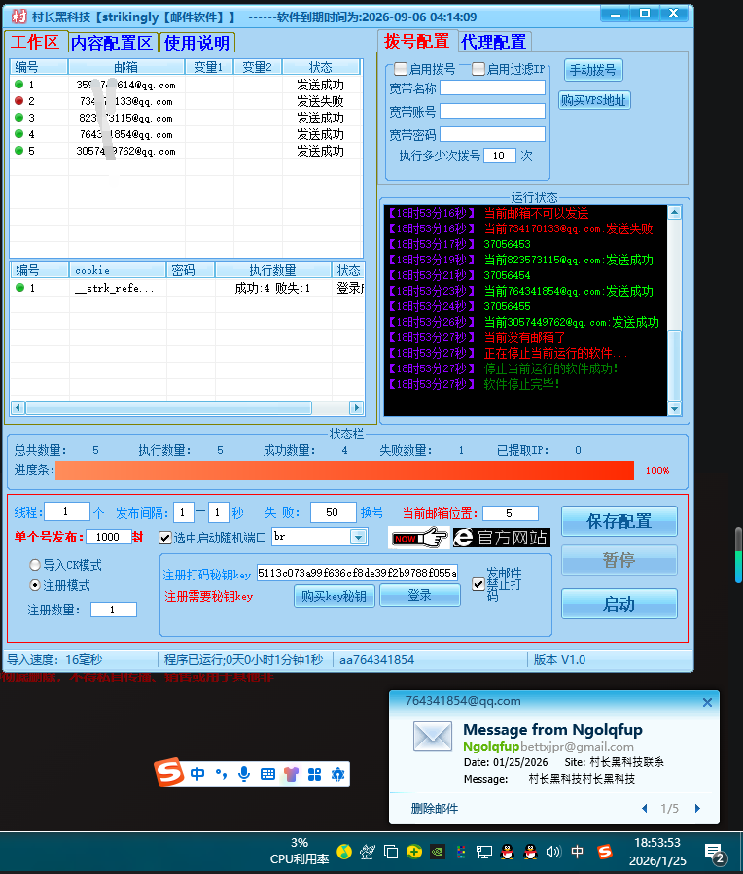Click the 单个号发布 input showing 1000
743x874 pixels.
pyautogui.click(x=109, y=537)
